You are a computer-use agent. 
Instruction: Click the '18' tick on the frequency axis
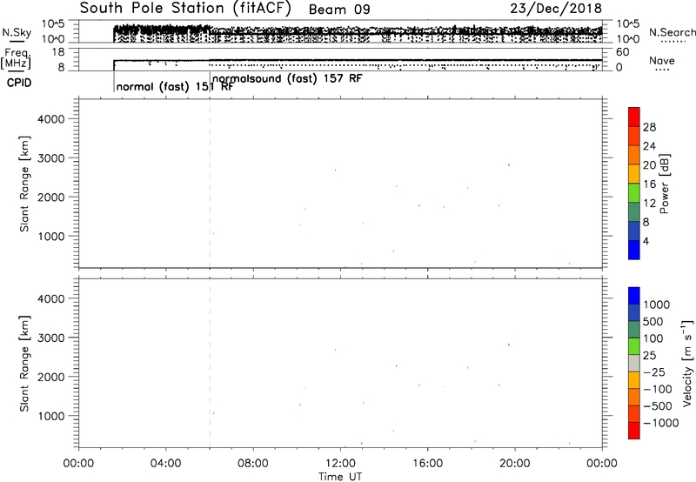[58, 52]
